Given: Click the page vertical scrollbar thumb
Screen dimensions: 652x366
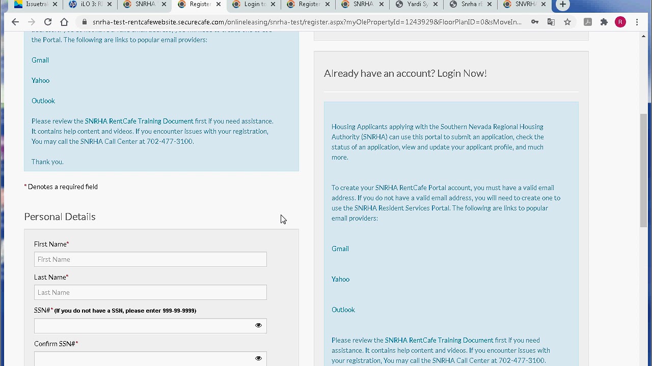Looking at the screenshot, I should [644, 170].
